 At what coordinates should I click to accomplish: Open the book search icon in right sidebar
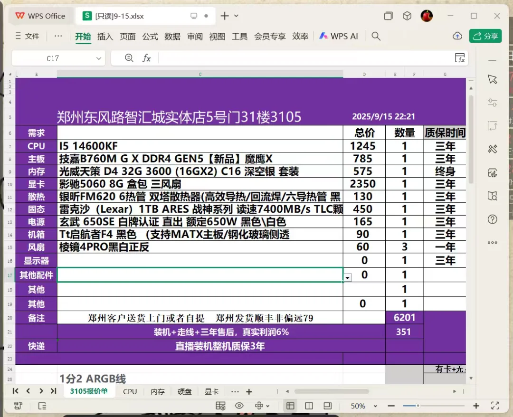click(493, 196)
